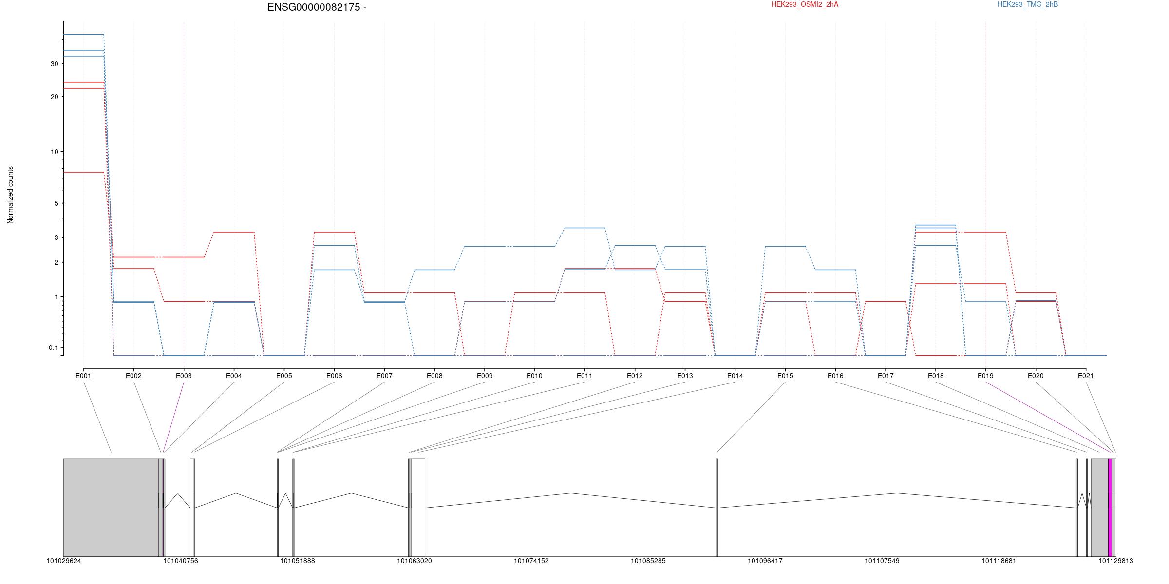This screenshot has width=1169, height=584.
Task: Click the magenta highlighted exon in gene model
Action: (x=1110, y=508)
